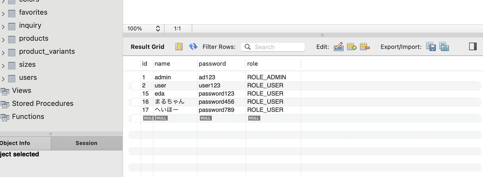Screen dimensions: 483x177
Task: Expand the inquiry table node
Action: [3, 27]
